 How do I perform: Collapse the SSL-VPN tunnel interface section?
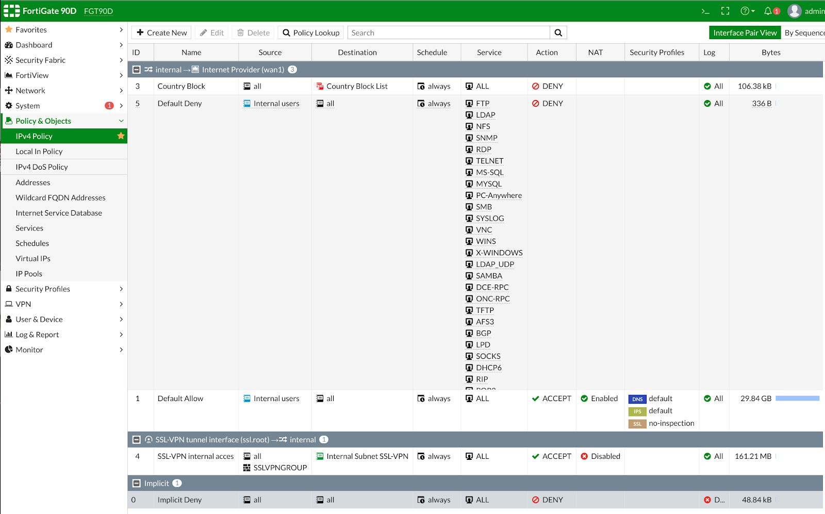(137, 440)
